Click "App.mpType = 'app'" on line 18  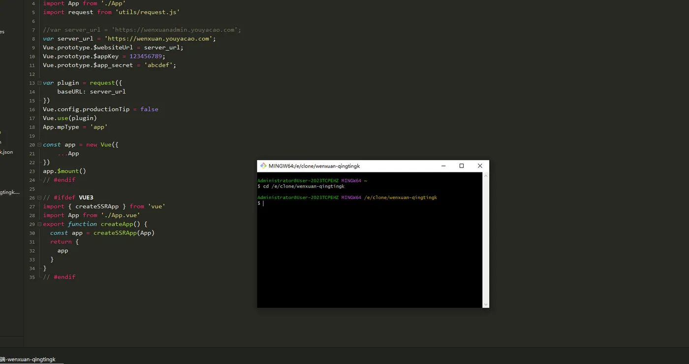pos(75,127)
